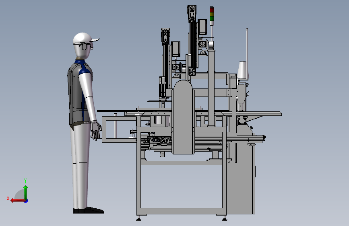349x226 pixels.
Task: Select the left leveling foot under machine frame
Action: click(138, 218)
